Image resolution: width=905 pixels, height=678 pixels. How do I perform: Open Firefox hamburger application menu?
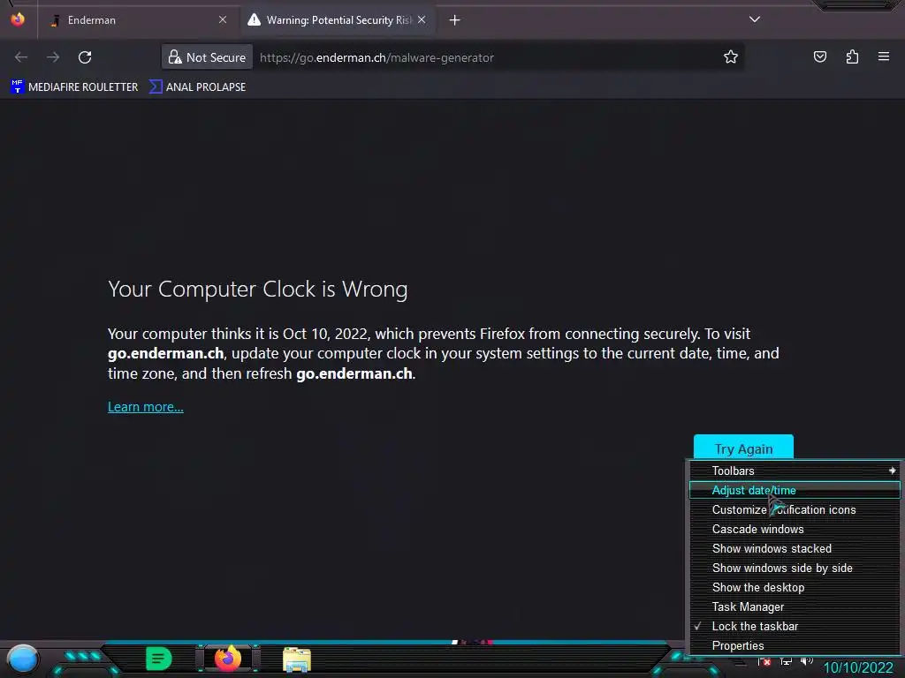coord(884,56)
